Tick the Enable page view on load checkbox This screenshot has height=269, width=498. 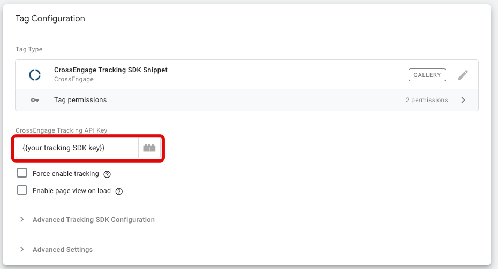[22, 190]
